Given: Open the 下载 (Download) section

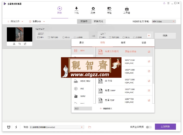Looking at the screenshot, I should [76, 10].
